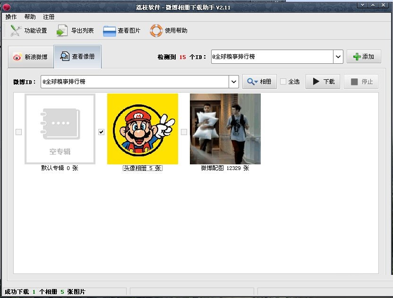Open 使用帮助 lifebuoy help

pyautogui.click(x=169, y=31)
